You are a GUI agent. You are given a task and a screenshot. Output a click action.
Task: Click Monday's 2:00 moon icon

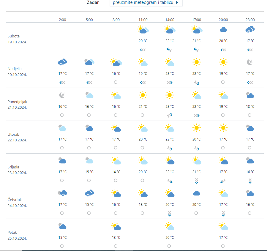62,95
